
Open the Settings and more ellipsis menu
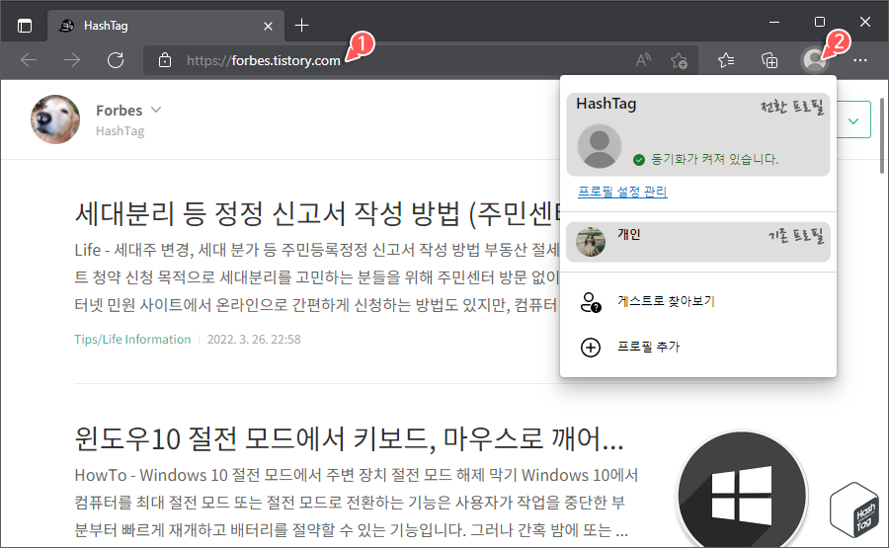(x=860, y=60)
